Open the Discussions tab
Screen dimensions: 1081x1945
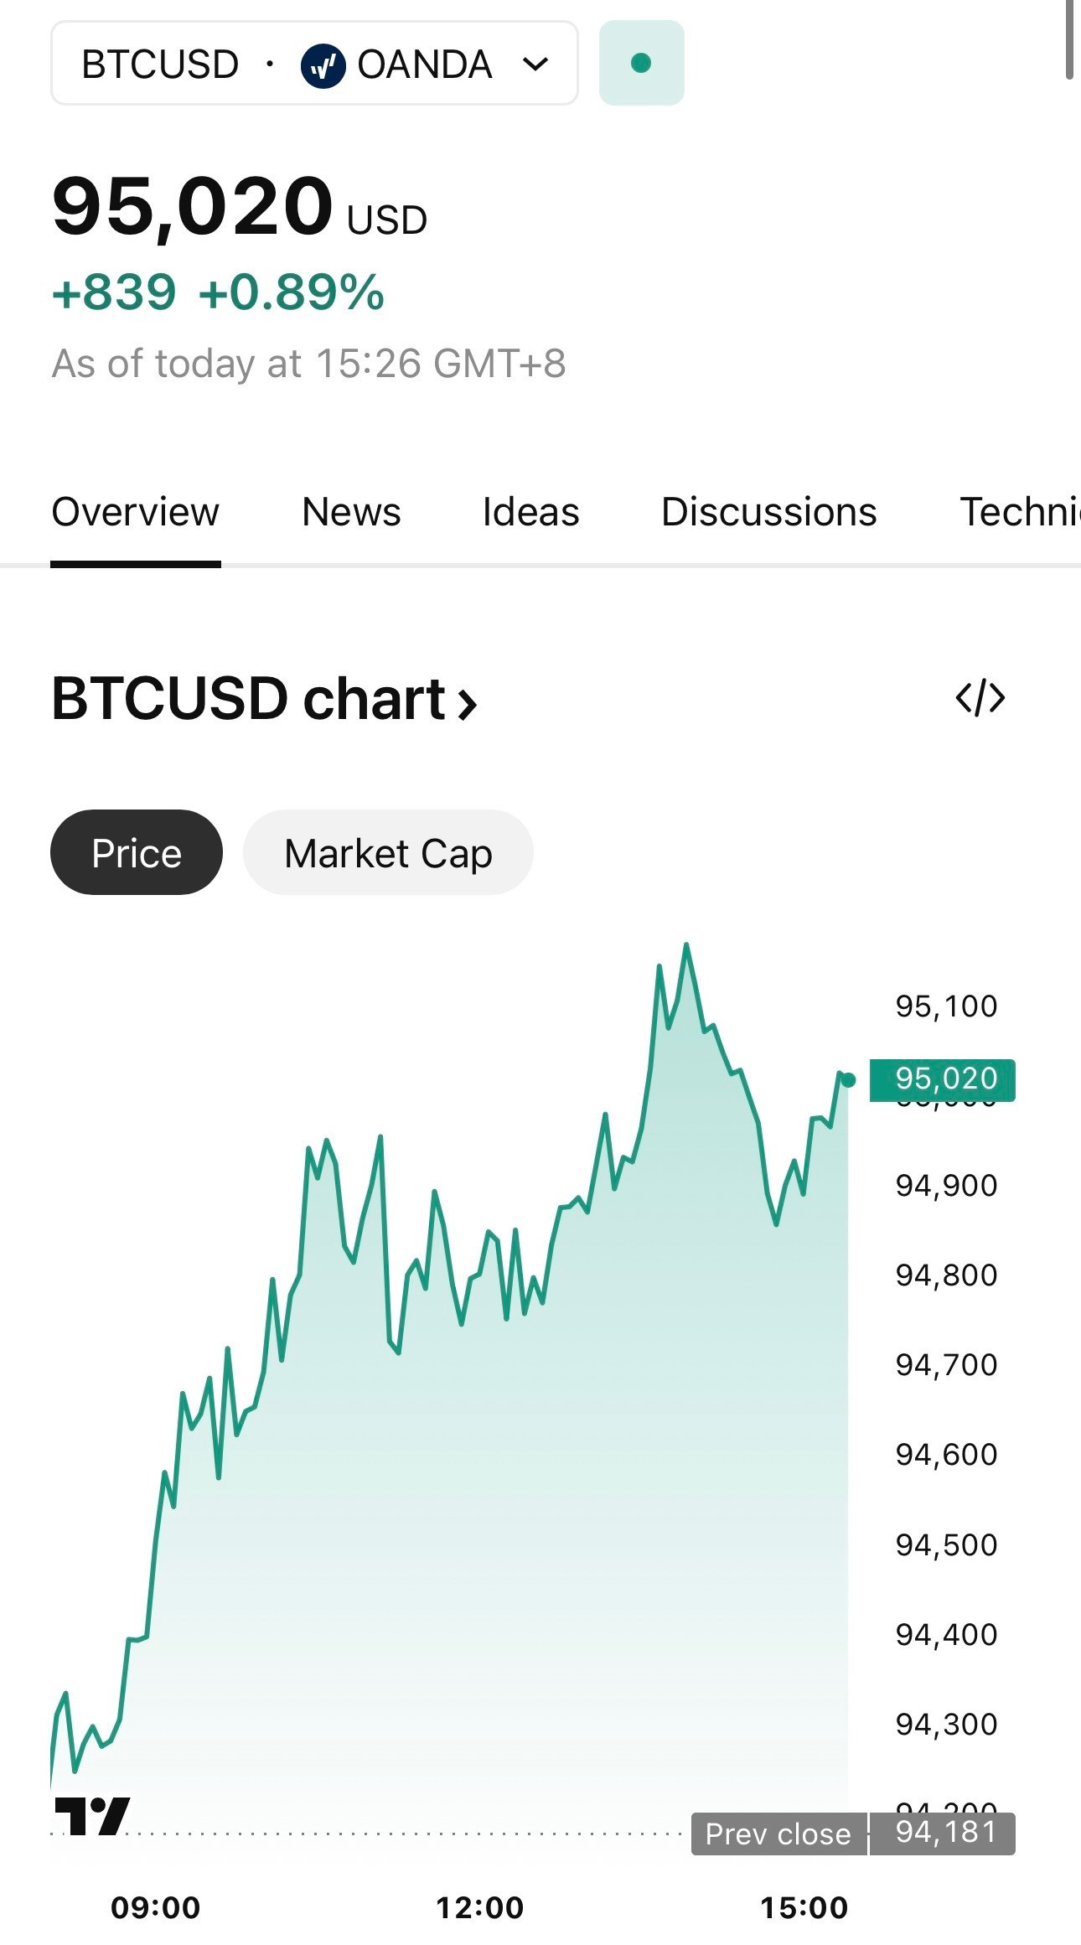click(769, 512)
